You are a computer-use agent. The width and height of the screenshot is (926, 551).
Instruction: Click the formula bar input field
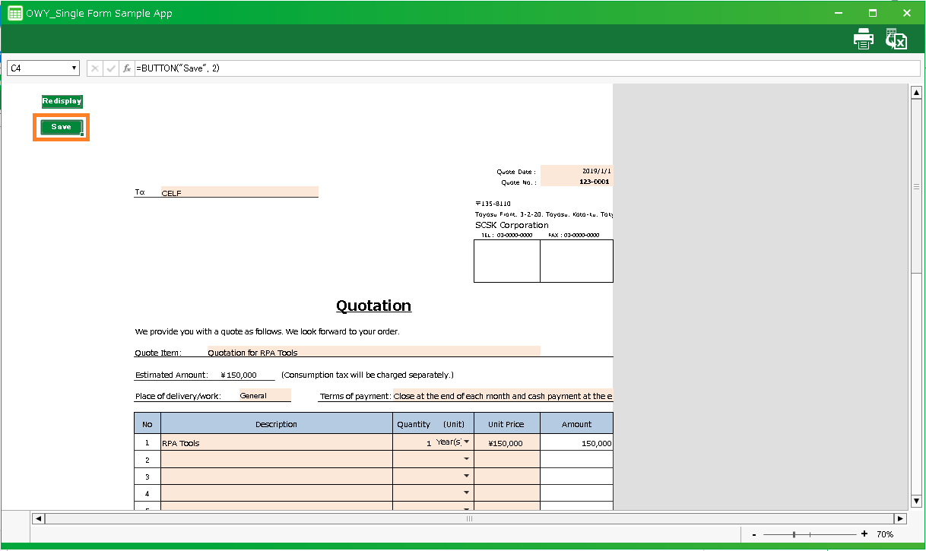pos(525,68)
